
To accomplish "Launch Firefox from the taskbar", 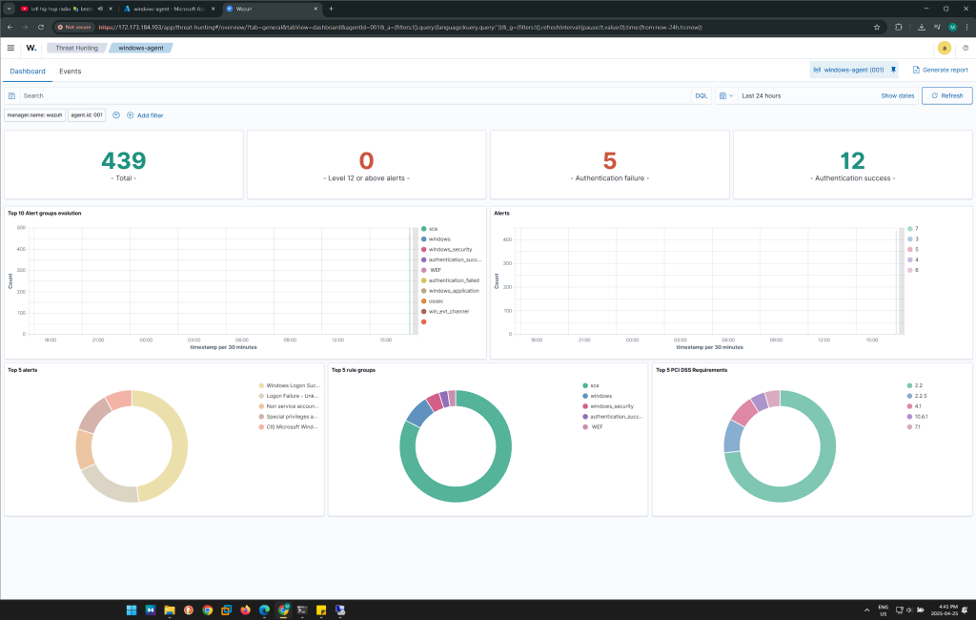I will coord(245,610).
